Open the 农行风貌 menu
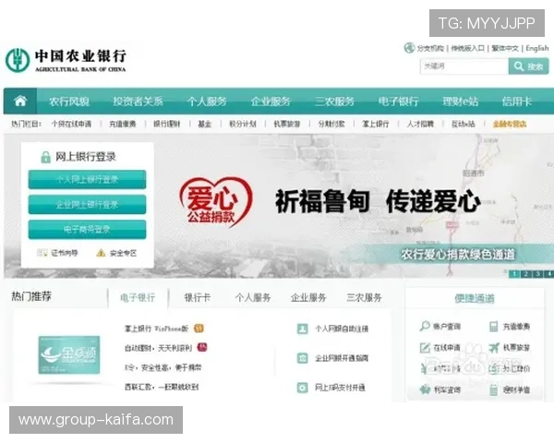Viewport: 554px width, 443px height. (x=69, y=102)
